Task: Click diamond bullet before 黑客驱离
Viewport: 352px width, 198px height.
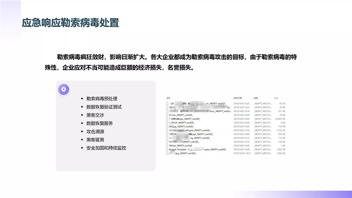Action: point(82,140)
